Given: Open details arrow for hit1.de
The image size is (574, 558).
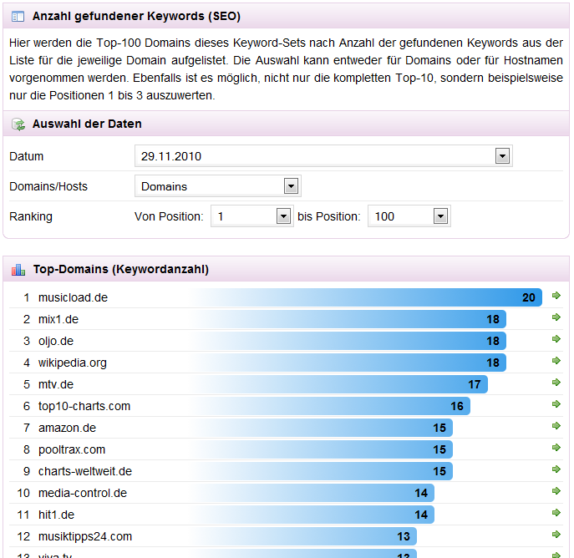Looking at the screenshot, I should (x=556, y=513).
